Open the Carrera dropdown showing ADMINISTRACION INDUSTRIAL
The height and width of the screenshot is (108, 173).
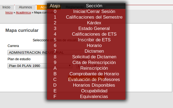(x=52, y=52)
